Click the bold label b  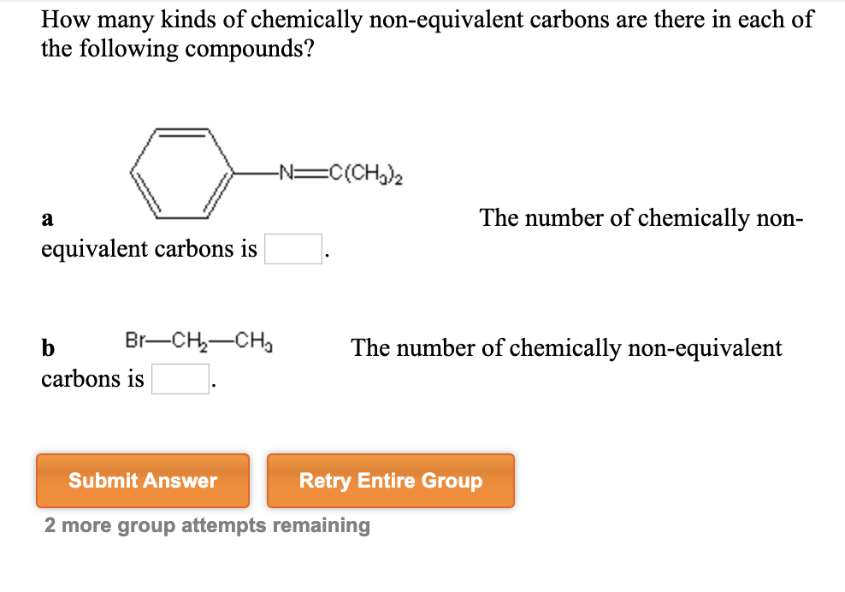point(48,348)
